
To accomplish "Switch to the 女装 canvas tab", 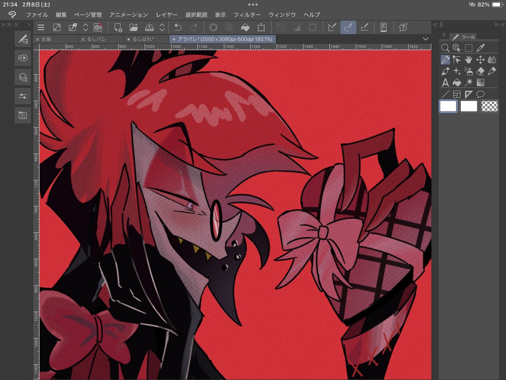I will click(x=55, y=39).
